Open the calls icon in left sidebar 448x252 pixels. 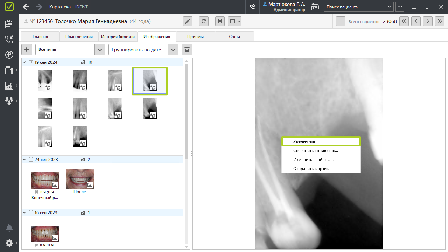[9, 39]
